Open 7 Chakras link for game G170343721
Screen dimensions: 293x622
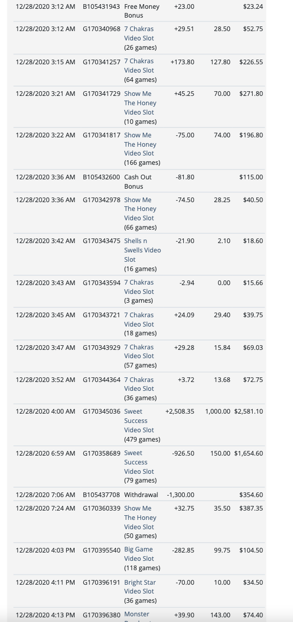(139, 319)
